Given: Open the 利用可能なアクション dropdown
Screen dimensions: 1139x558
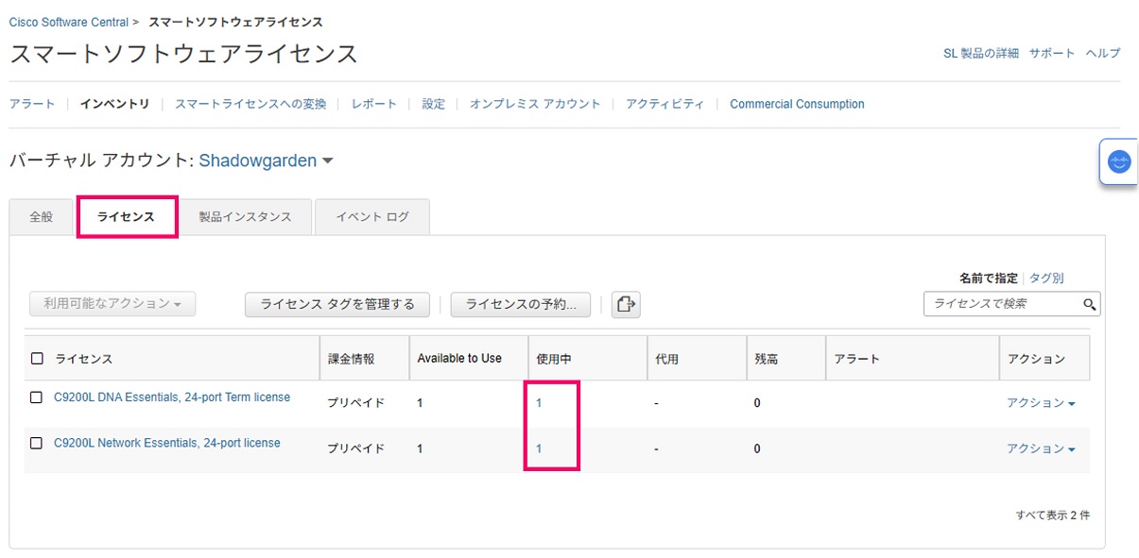Looking at the screenshot, I should 112,304.
